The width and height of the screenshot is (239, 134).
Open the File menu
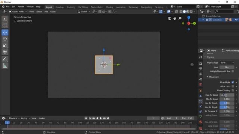(x=7, y=7)
